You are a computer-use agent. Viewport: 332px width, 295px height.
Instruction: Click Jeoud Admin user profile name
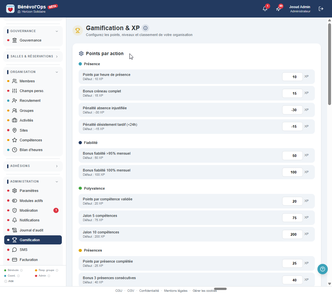tap(300, 7)
